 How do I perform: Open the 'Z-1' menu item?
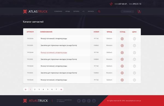(83, 11)
